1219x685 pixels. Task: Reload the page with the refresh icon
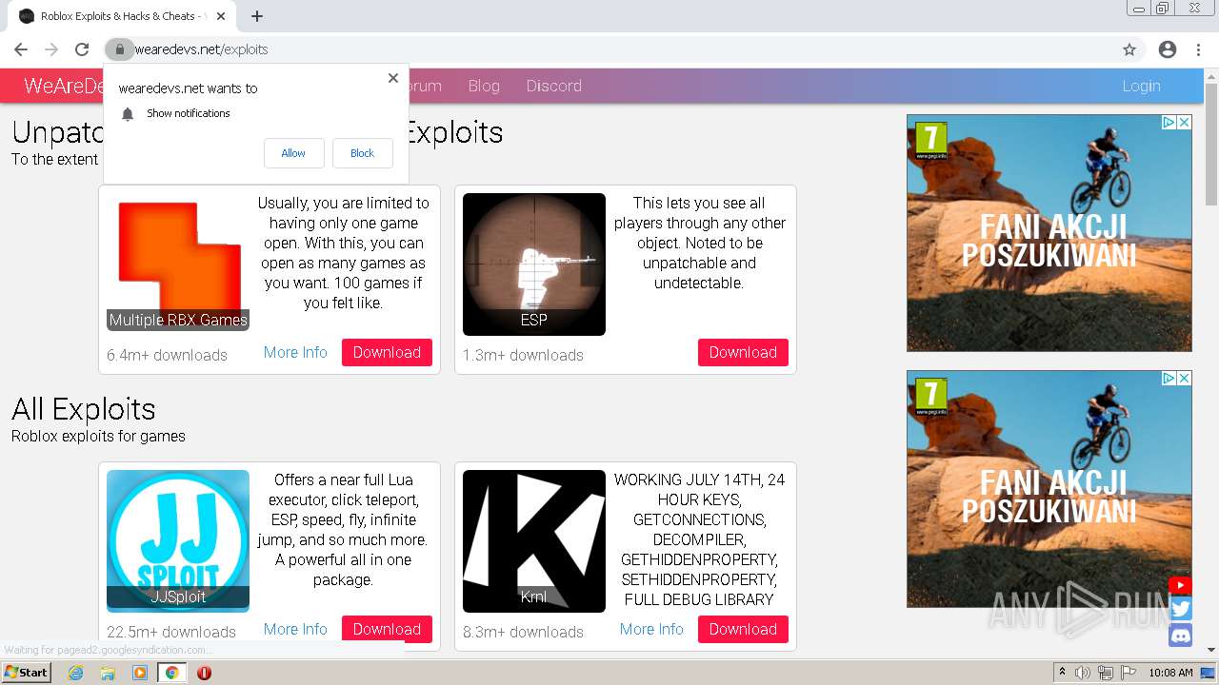[x=82, y=49]
